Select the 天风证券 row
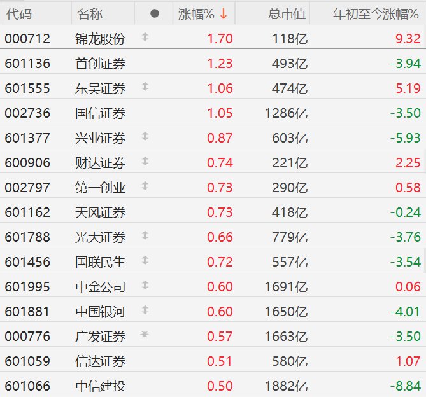Image resolution: width=426 pixels, height=397 pixels. pyautogui.click(x=100, y=212)
